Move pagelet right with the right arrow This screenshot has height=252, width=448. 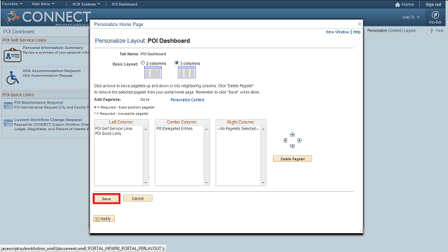coord(300,140)
